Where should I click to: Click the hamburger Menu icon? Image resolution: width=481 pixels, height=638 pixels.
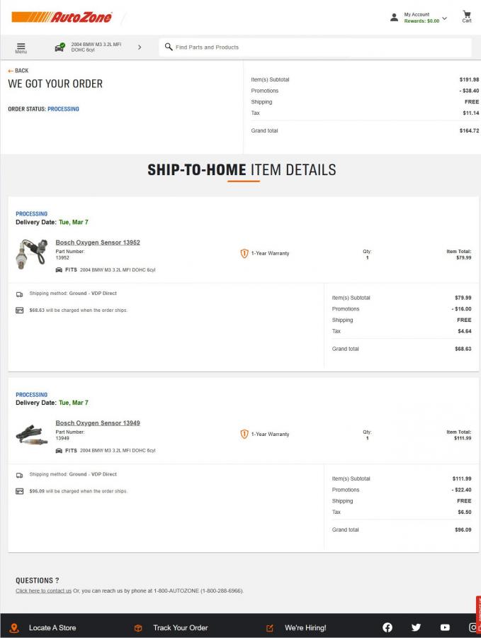[x=21, y=47]
